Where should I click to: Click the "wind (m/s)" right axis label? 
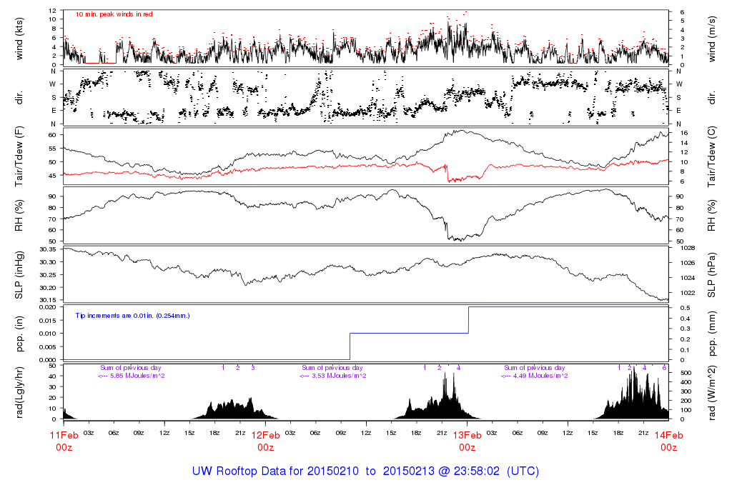click(713, 38)
